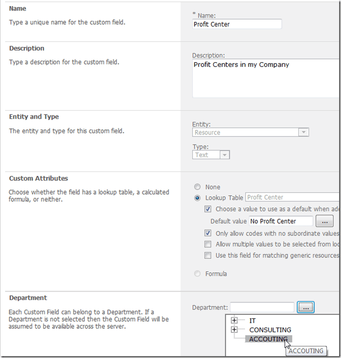Select the None radio button

[198, 187]
